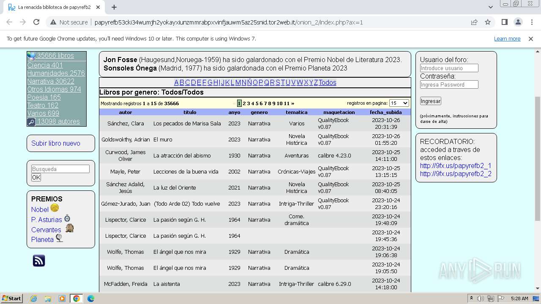This screenshot has height=304, width=541.
Task: Click the Not secure site info chip
Action: (x=69, y=22)
